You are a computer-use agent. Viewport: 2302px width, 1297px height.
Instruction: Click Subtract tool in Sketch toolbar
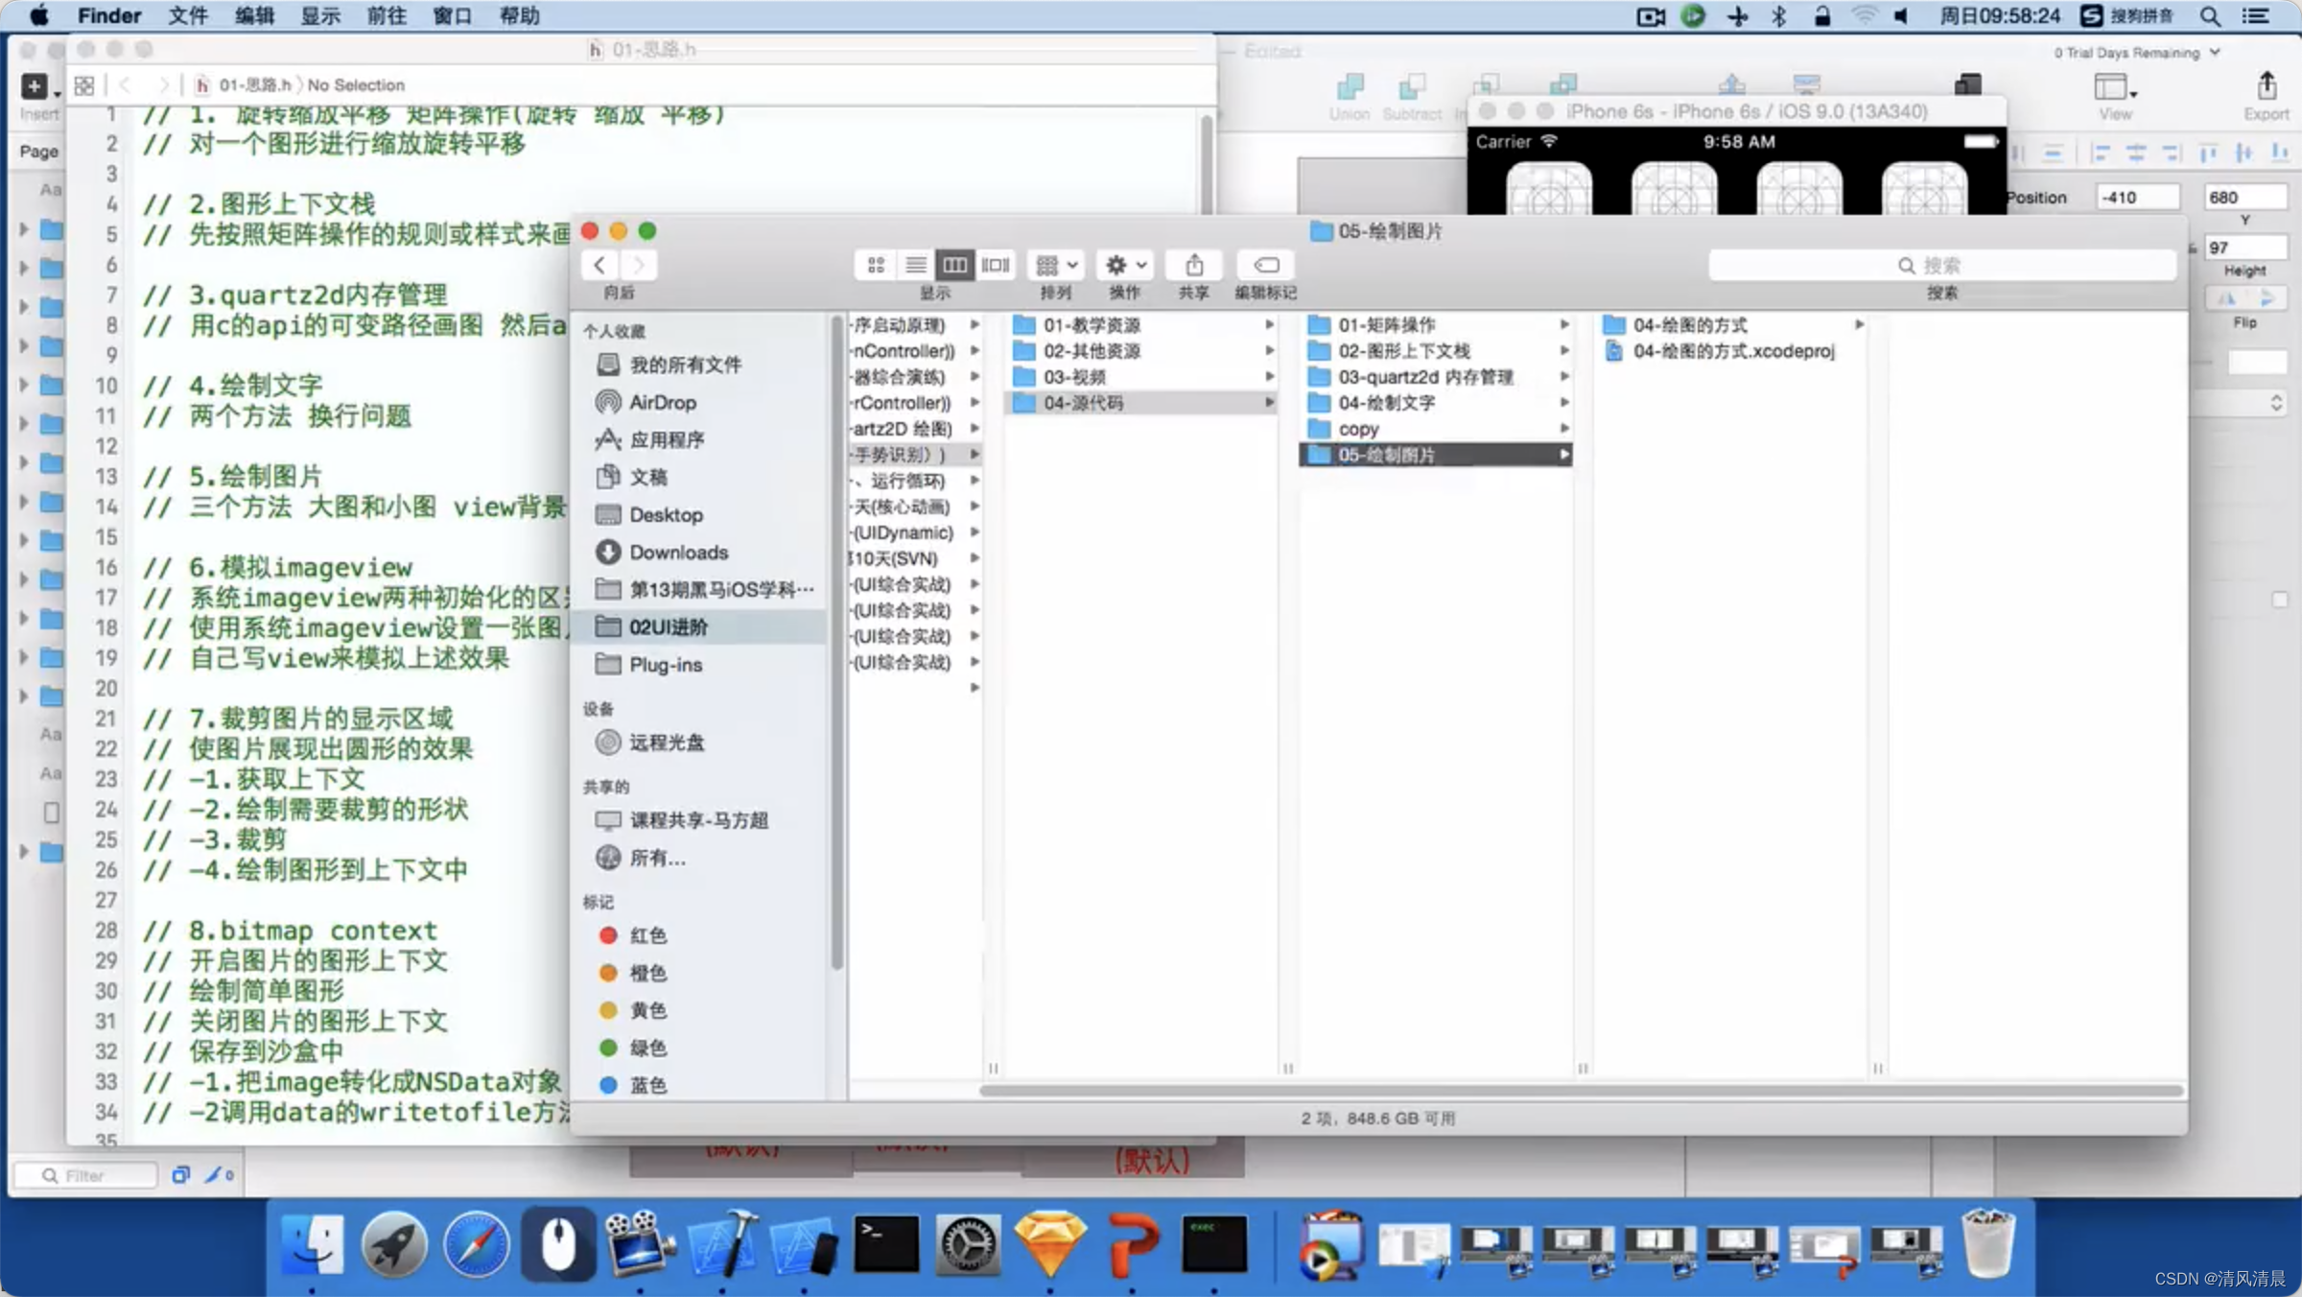pos(1412,98)
